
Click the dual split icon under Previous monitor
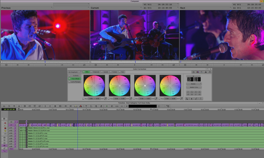tap(6, 65)
